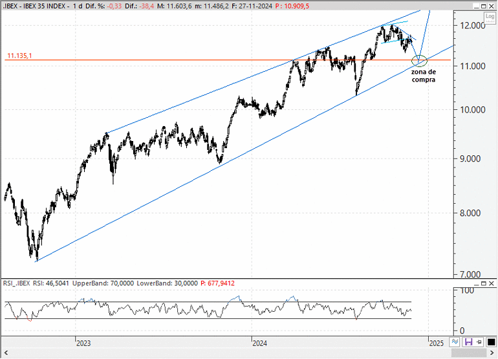Click the 12.000 price axis label

click(473, 25)
